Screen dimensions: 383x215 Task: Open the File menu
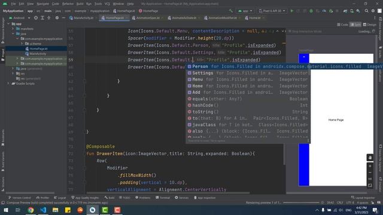pos(13,4)
